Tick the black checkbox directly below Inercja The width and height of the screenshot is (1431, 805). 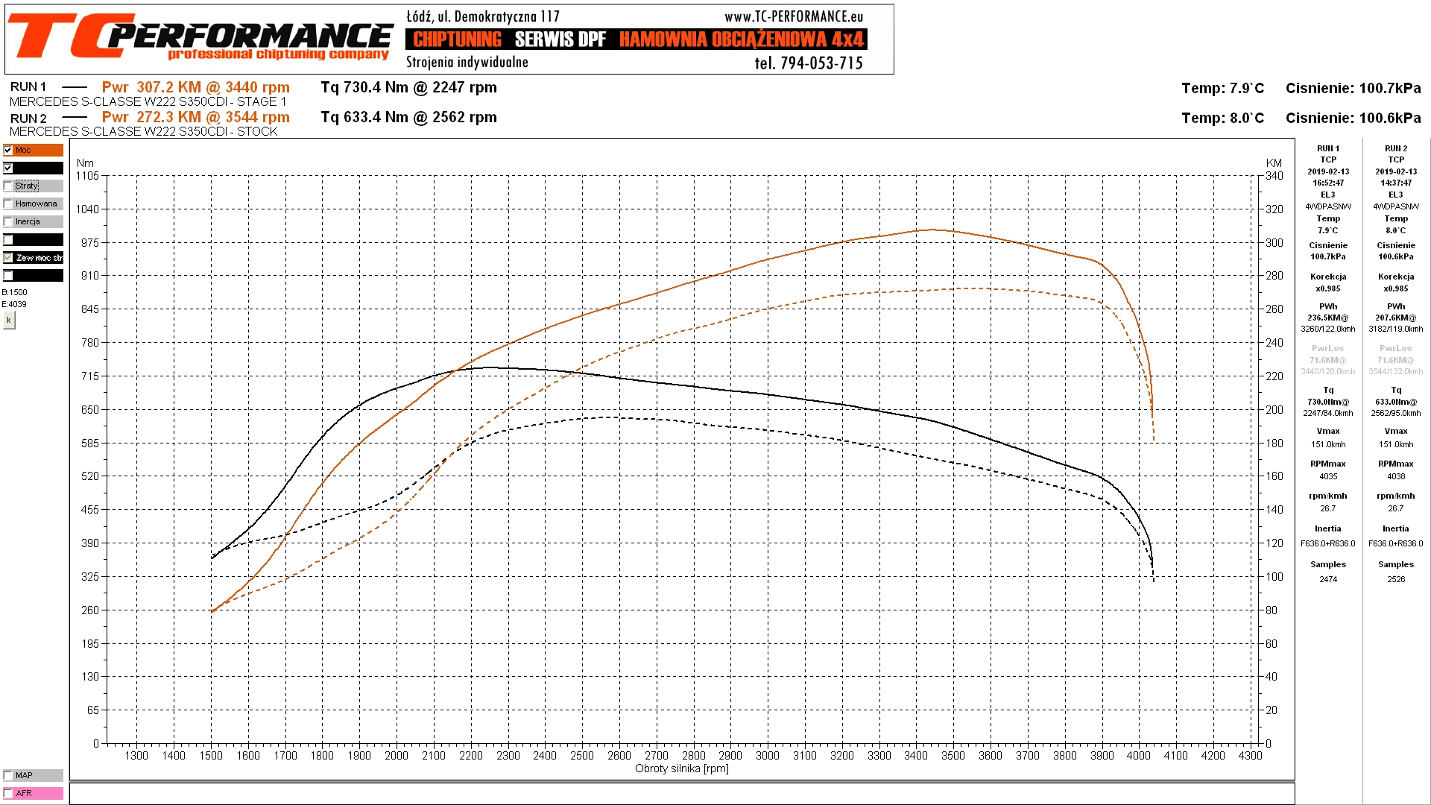pyautogui.click(x=8, y=239)
